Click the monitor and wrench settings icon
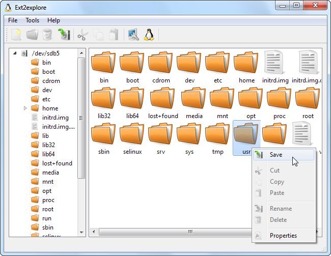The width and height of the screenshot is (331, 256). 133,35
